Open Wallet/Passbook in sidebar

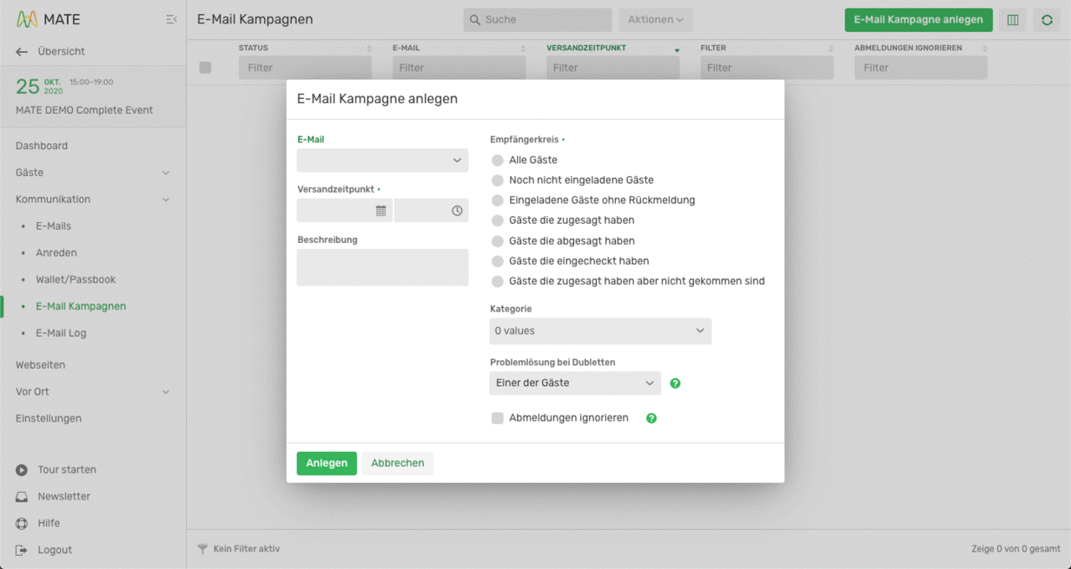tap(76, 280)
